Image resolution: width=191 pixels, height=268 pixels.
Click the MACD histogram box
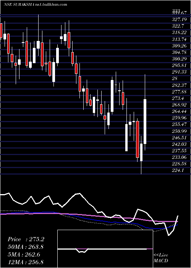(x=105, y=249)
